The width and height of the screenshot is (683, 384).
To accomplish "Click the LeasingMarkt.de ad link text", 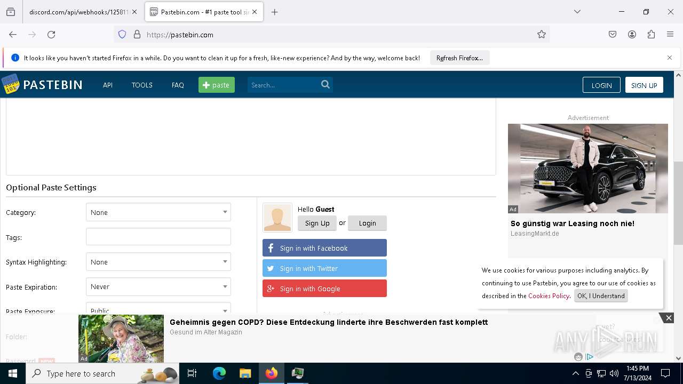I will coord(535,234).
